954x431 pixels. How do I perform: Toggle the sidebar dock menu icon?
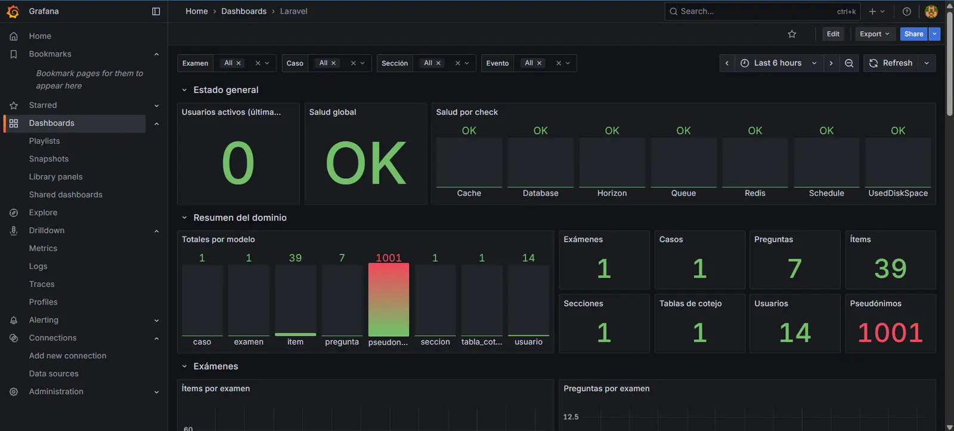156,11
